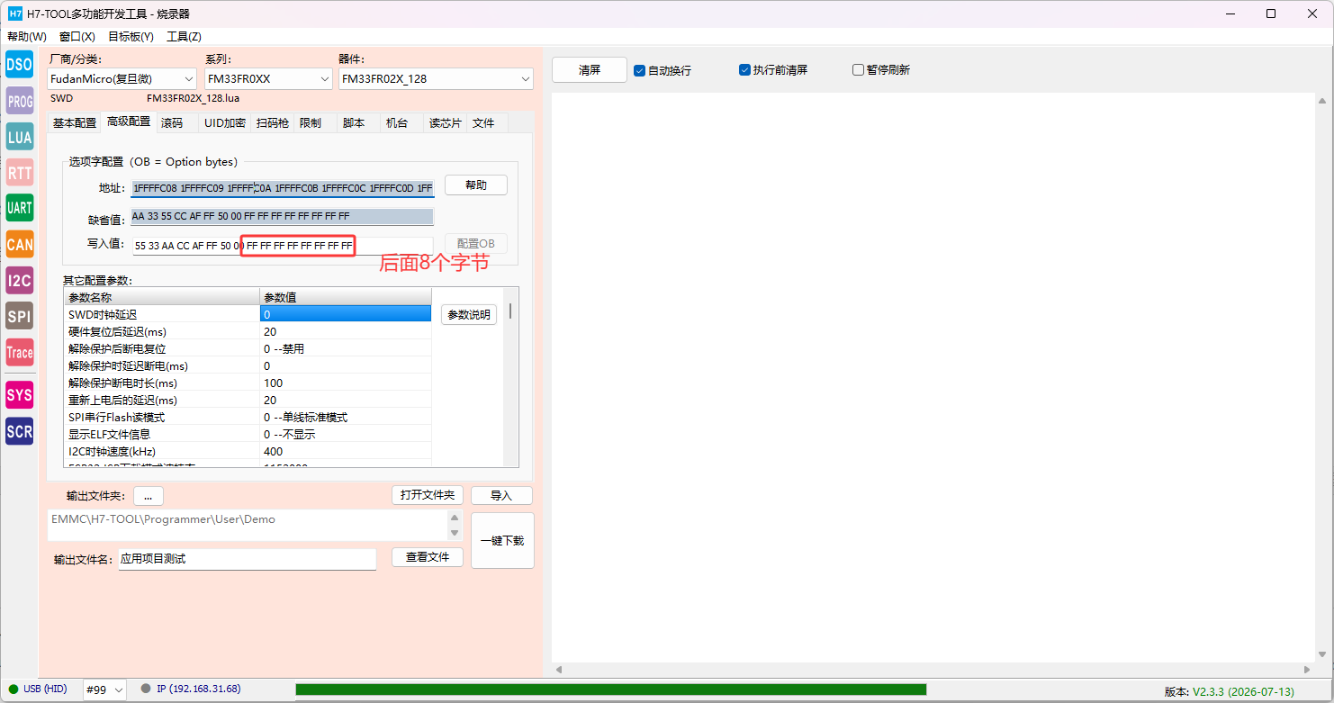Select the PROG programmer icon
This screenshot has width=1334, height=703.
pos(19,101)
